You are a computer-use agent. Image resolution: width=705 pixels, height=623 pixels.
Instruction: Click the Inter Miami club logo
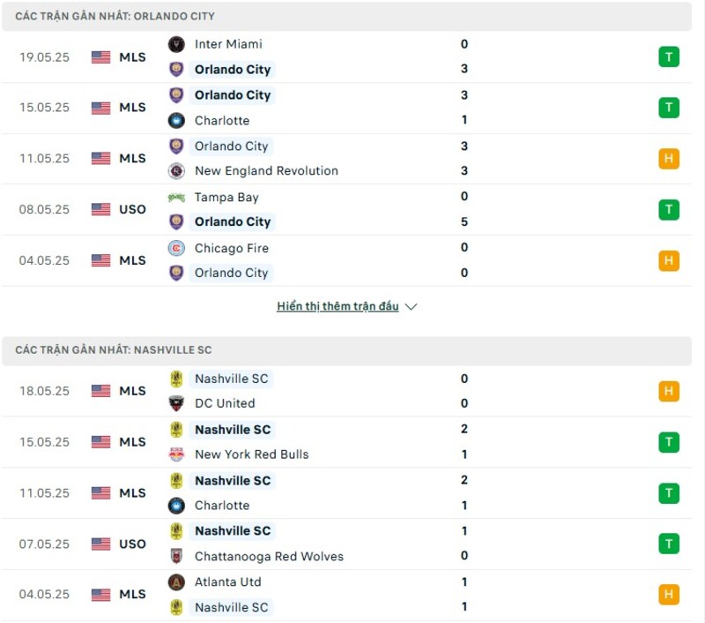point(175,44)
